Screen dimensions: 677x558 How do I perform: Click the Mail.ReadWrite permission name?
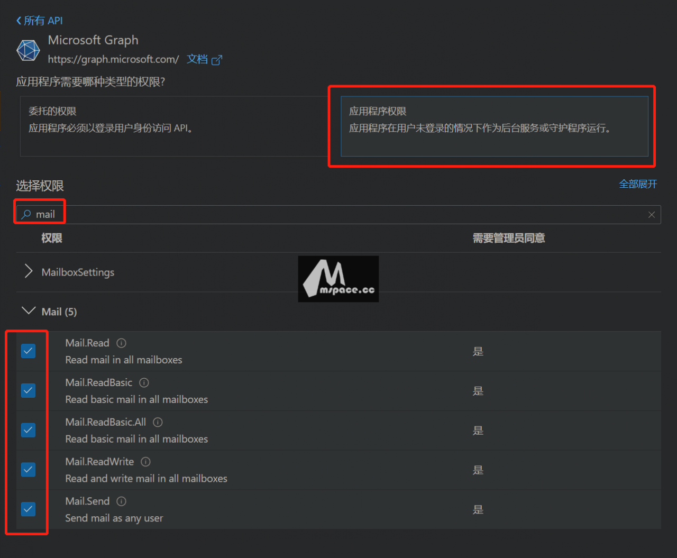pos(99,462)
